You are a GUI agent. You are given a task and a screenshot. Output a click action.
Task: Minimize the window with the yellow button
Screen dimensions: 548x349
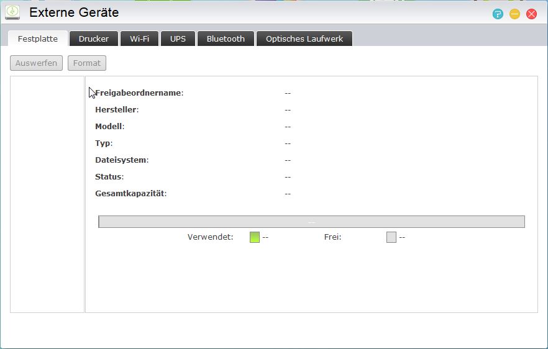coord(514,14)
